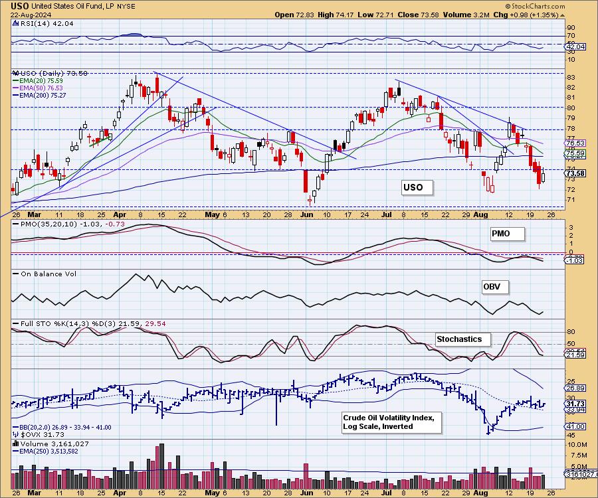Click the bar icon beside $OVX 31.73
Viewport: 598px width, 498px height.
tap(16, 434)
